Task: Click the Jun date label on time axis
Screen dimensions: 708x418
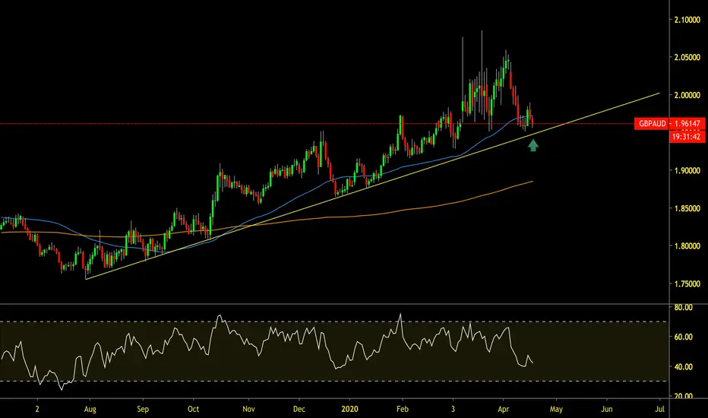Action: (x=606, y=409)
